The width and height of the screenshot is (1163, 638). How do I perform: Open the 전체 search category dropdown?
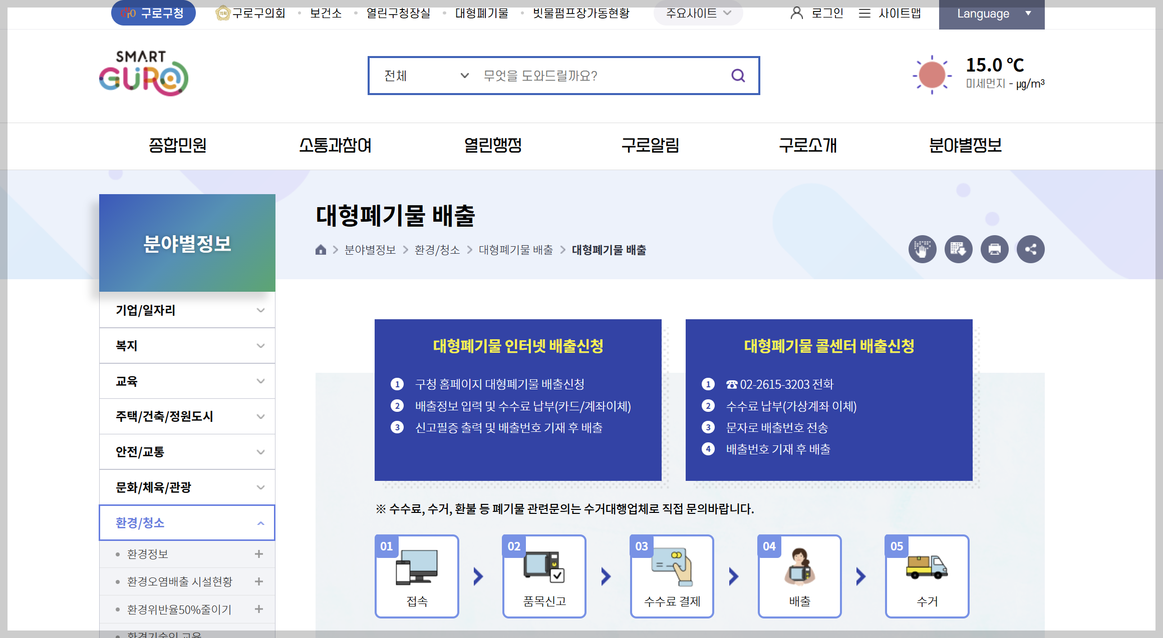(x=426, y=76)
